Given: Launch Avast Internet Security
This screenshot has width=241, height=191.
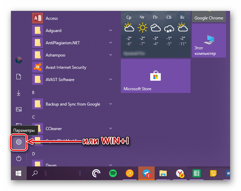Looking at the screenshot, I should [x=72, y=67].
